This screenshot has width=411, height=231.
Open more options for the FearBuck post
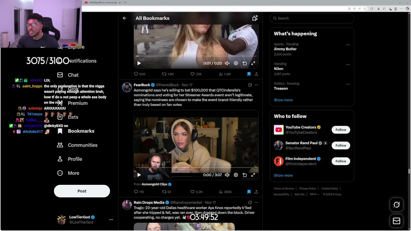(256, 85)
